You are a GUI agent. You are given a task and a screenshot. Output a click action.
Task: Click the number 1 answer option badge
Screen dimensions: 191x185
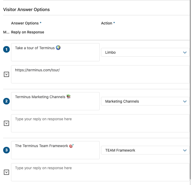7,49
